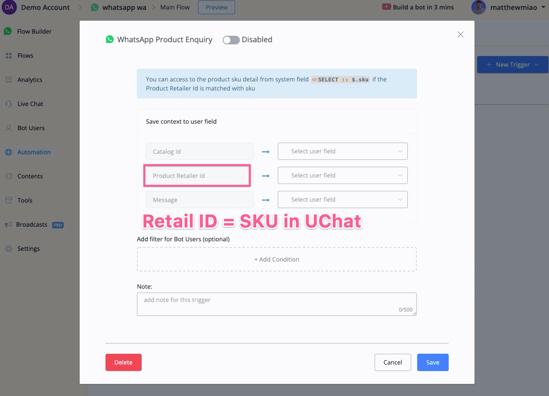
Task: Click Demo Account breadcrumb
Action: (45, 7)
